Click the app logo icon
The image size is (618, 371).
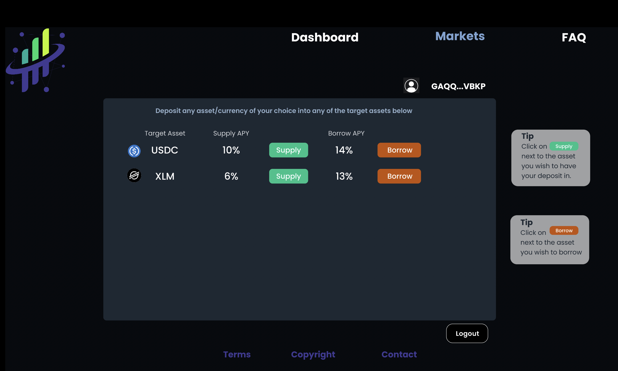[x=36, y=60]
